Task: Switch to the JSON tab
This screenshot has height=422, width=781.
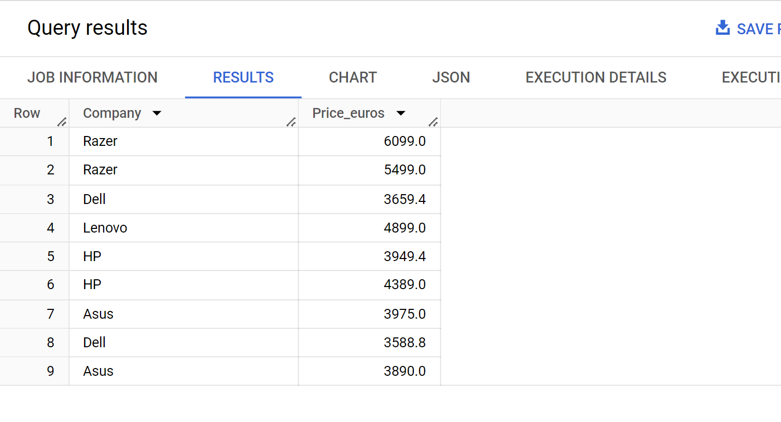Action: (451, 77)
